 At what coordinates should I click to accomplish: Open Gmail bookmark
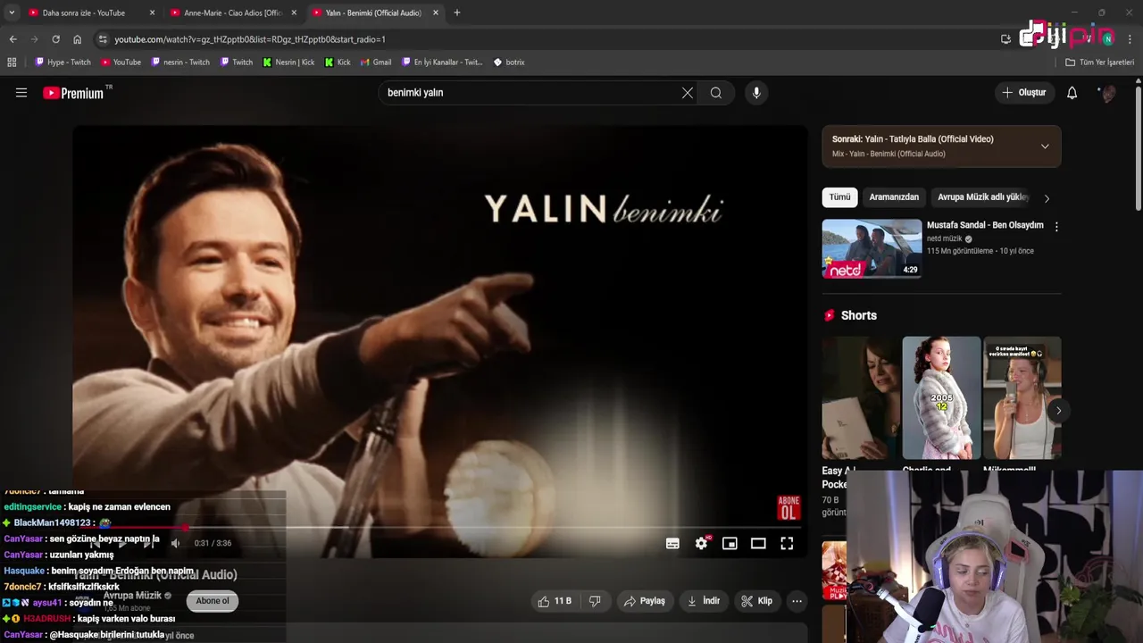(x=376, y=63)
